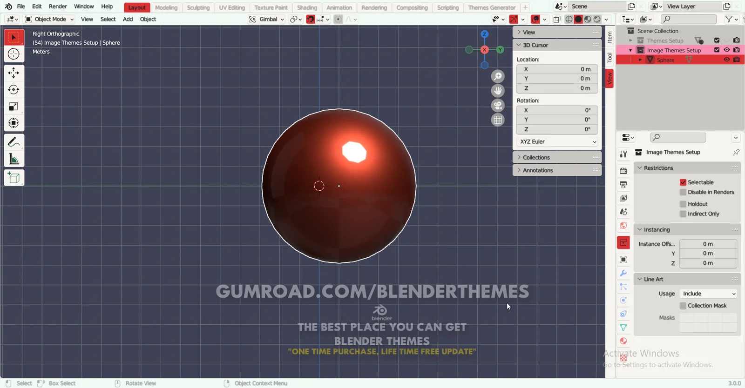Image resolution: width=745 pixels, height=388 pixels.
Task: Open the Particles properties icon
Action: [x=623, y=287]
